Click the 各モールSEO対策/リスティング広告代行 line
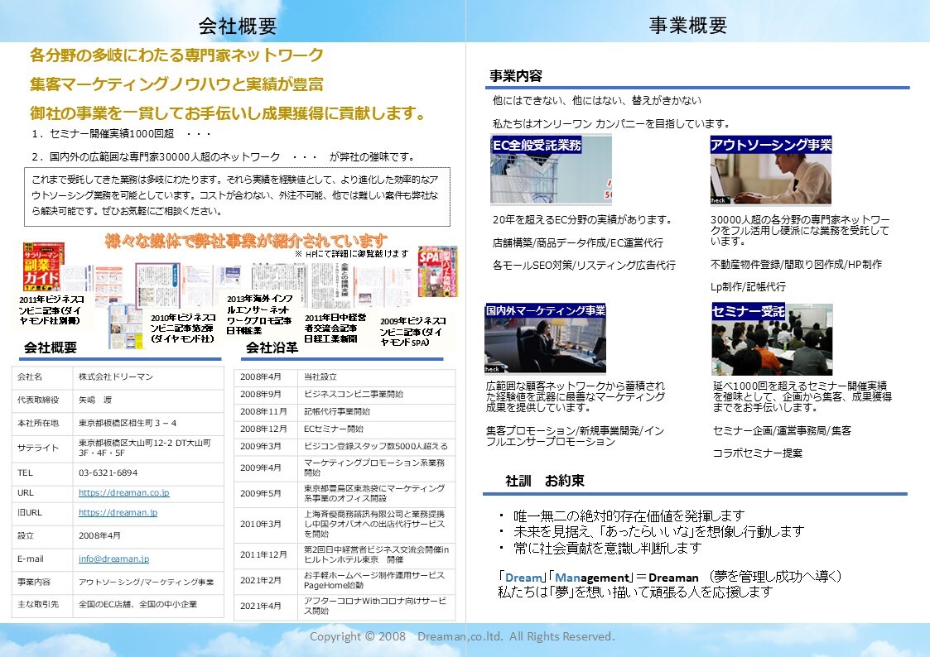This screenshot has width=930, height=657. tap(584, 266)
